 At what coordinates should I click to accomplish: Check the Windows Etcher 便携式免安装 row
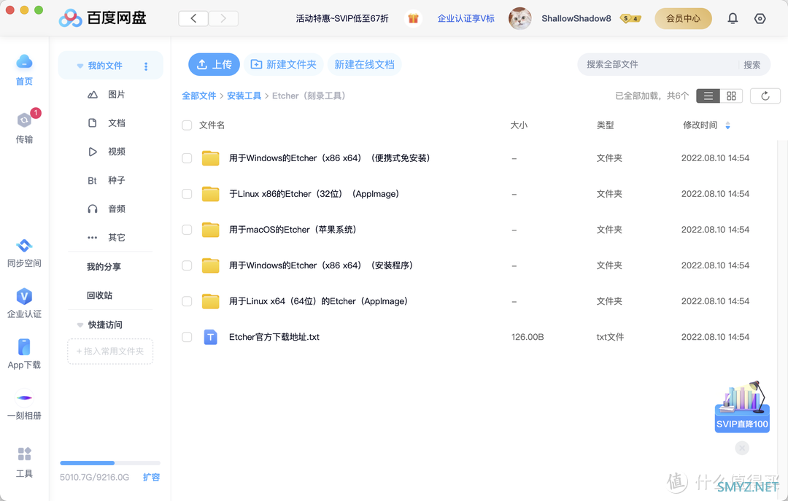point(187,158)
